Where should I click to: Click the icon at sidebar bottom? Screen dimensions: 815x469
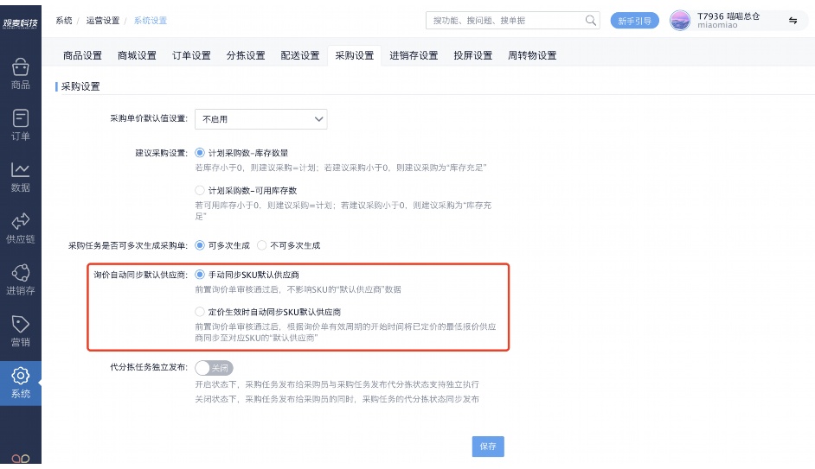tap(20, 459)
